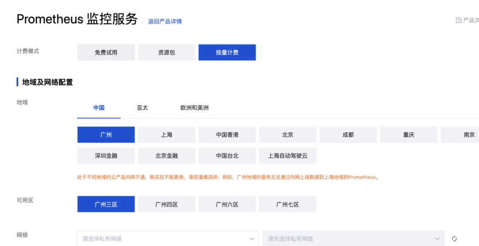Pick the 北京金融 region option

[x=166, y=156]
